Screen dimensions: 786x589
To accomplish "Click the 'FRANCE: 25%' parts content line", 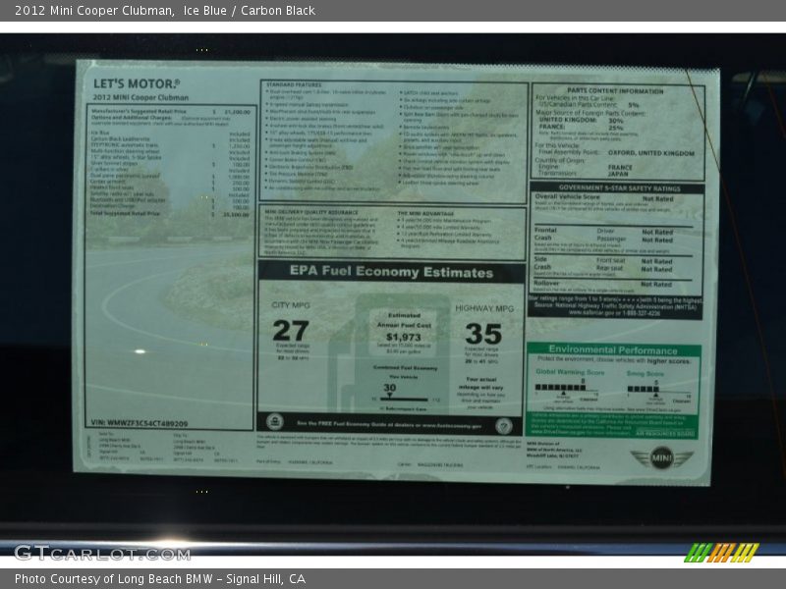I will [x=581, y=128].
